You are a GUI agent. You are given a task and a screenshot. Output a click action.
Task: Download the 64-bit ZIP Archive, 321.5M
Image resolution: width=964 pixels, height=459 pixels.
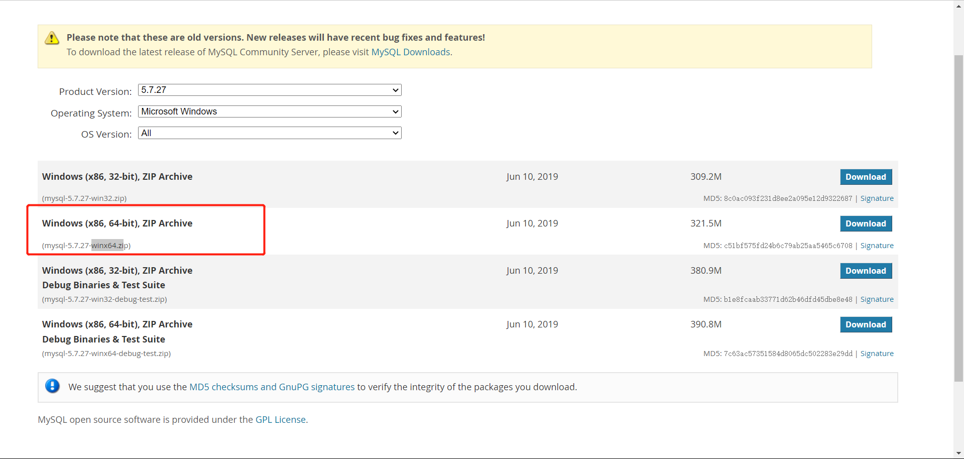click(866, 223)
